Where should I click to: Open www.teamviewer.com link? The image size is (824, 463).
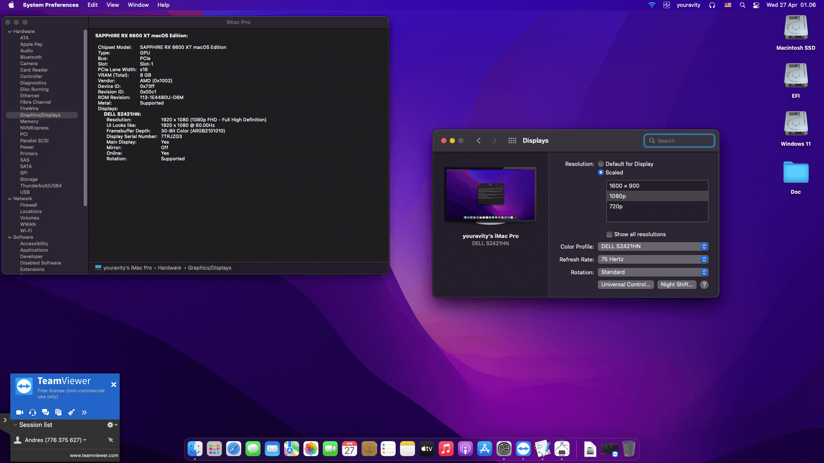94,455
